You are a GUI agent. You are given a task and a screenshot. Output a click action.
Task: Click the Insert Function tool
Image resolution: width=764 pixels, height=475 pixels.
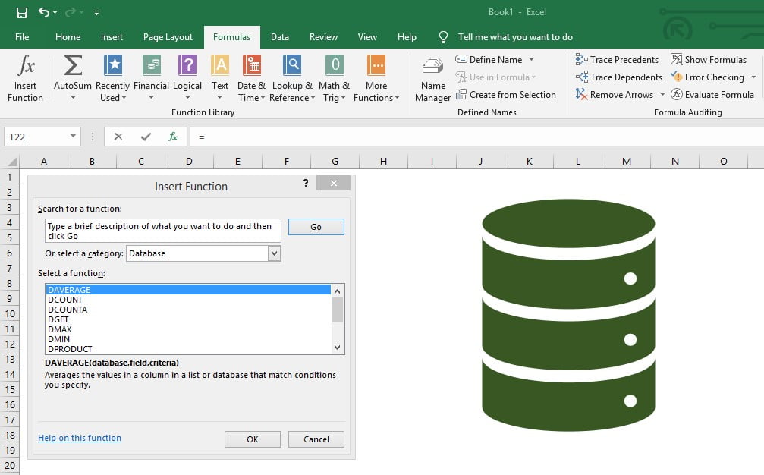click(25, 78)
